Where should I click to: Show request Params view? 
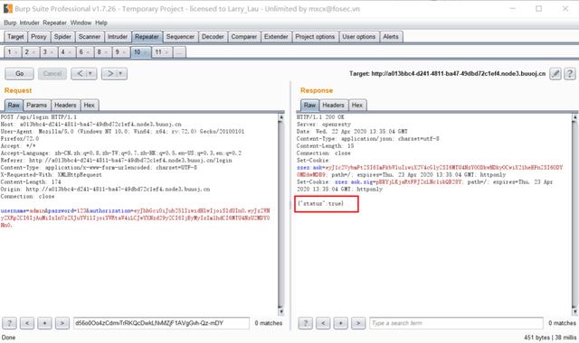(37, 106)
